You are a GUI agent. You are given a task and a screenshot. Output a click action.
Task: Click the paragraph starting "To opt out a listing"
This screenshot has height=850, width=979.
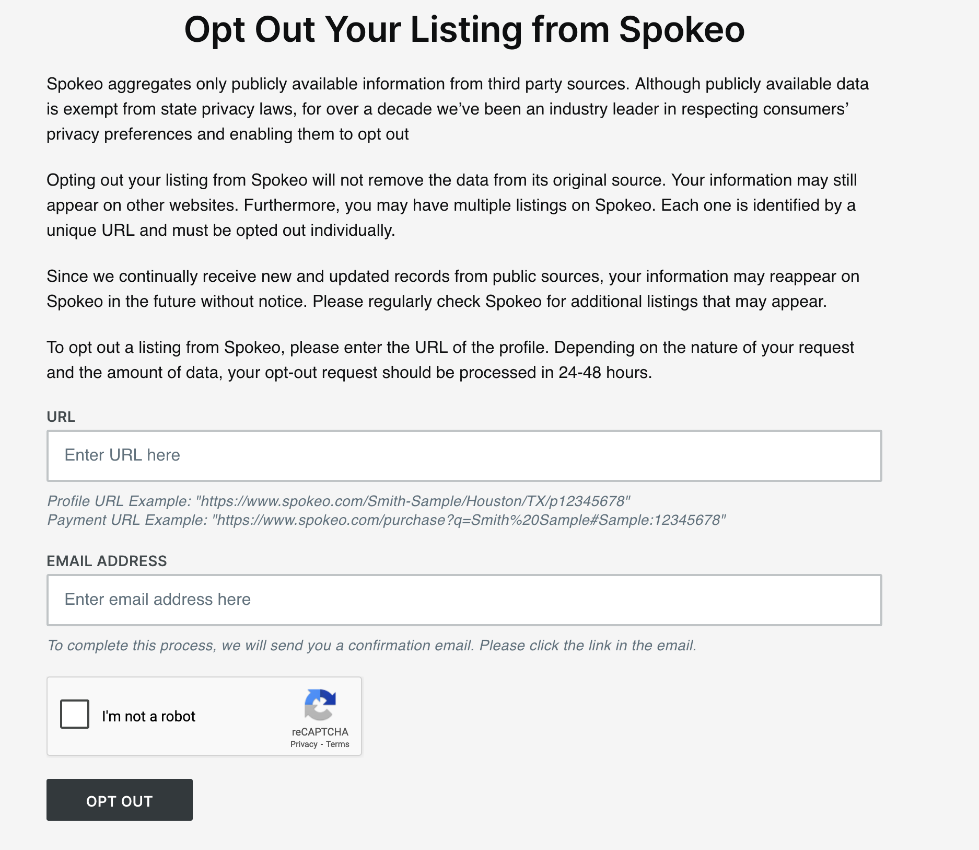[x=450, y=360]
